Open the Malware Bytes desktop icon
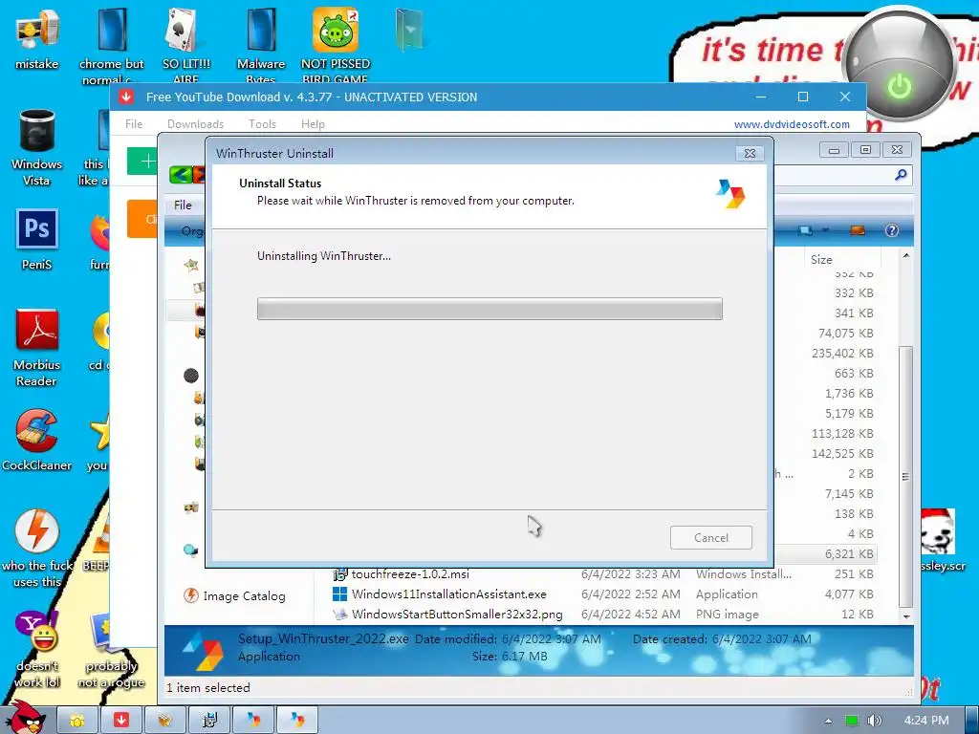Image resolution: width=979 pixels, height=734 pixels. 261,44
